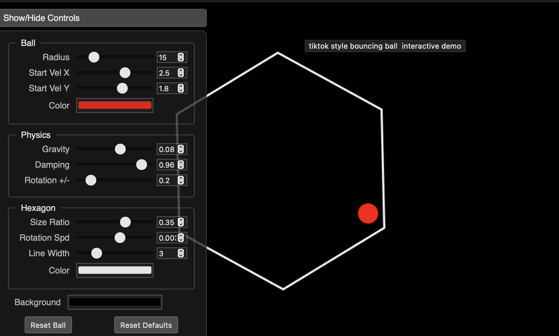Focus the Gravity number input field
The height and width of the screenshot is (336, 559).
point(167,149)
